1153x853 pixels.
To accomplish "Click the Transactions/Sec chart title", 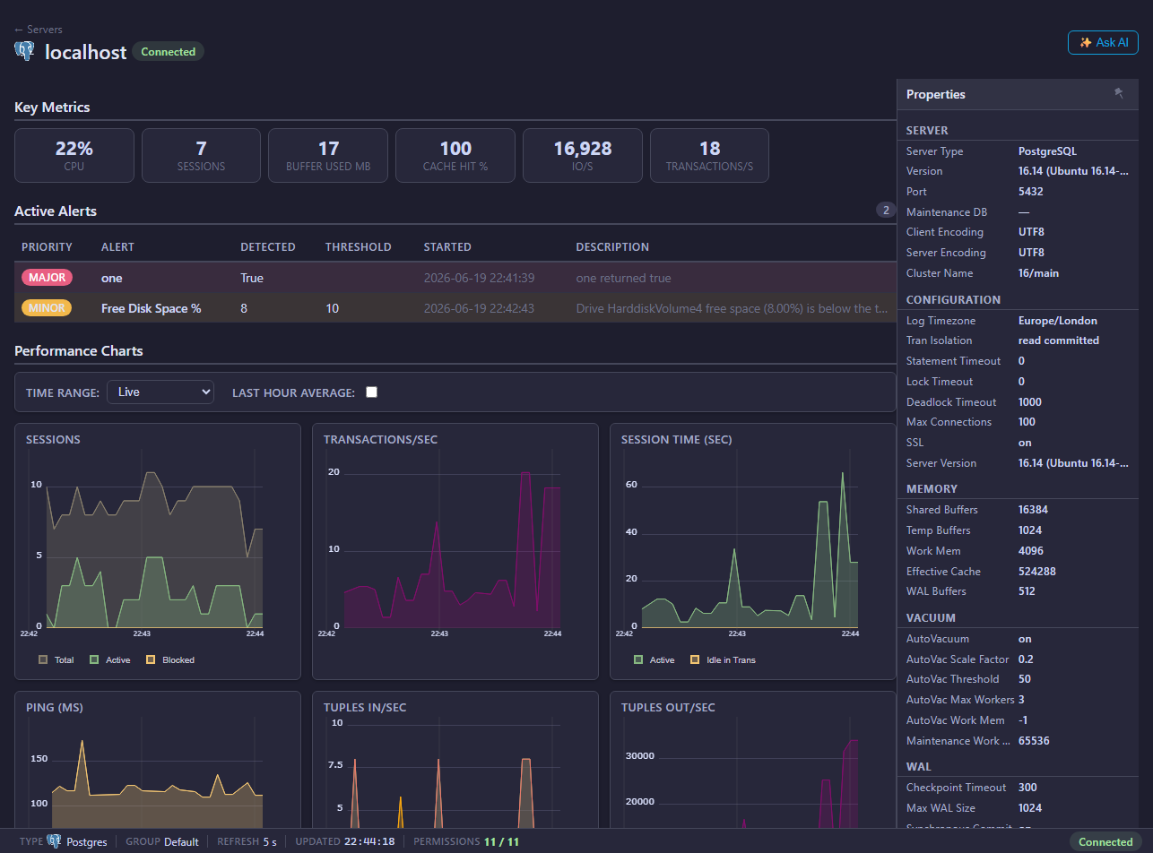I will [x=380, y=439].
